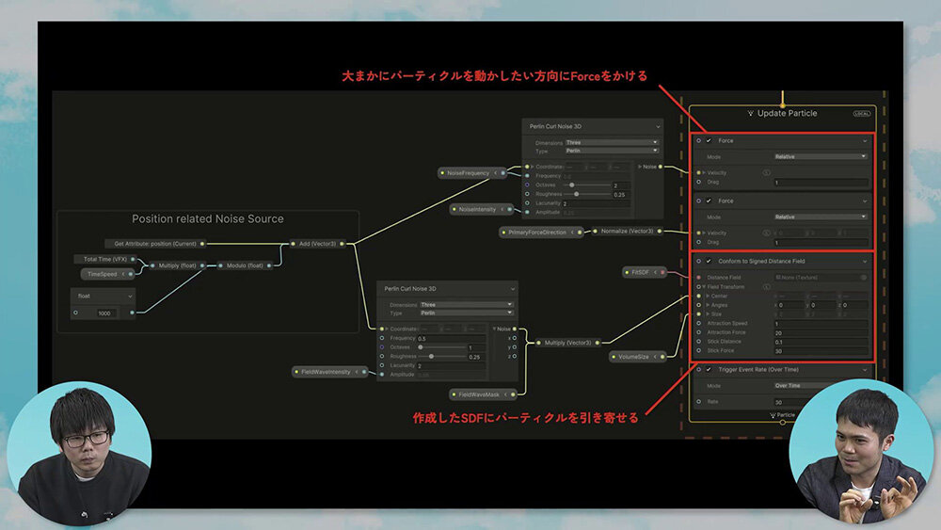
Task: Open Dimensions dropdown in upper Perlin Curl Noise
Action: click(611, 143)
